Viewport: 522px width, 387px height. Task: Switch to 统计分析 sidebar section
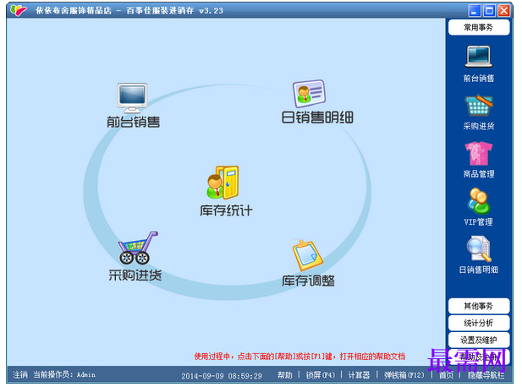(x=479, y=323)
